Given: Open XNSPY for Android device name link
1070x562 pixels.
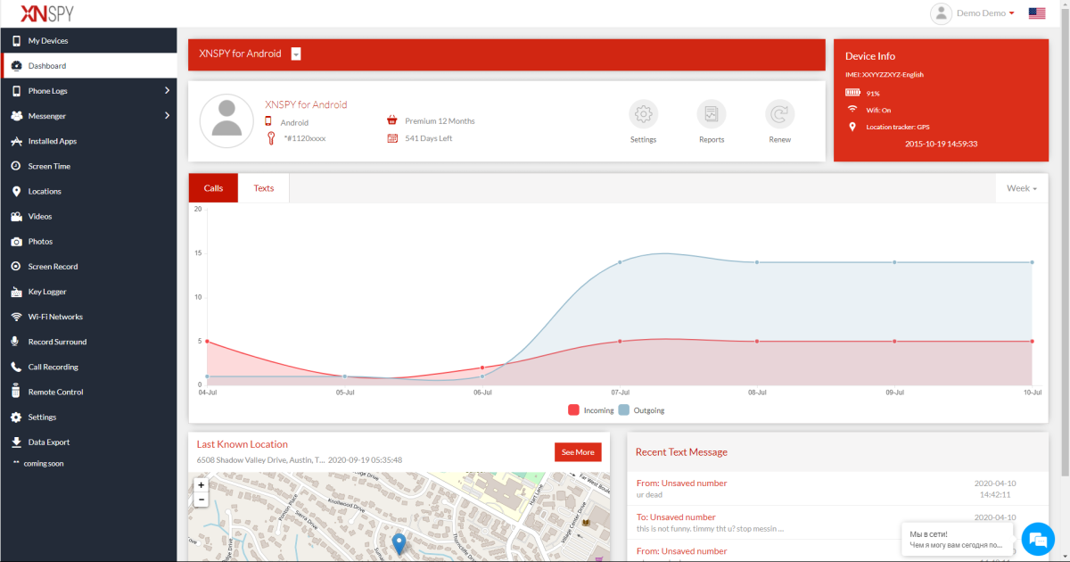Looking at the screenshot, I should pos(306,104).
